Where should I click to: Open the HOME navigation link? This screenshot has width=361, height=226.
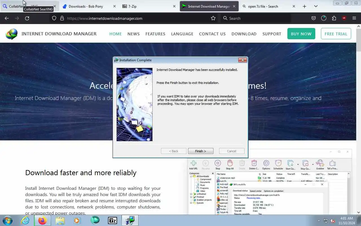pos(115,34)
